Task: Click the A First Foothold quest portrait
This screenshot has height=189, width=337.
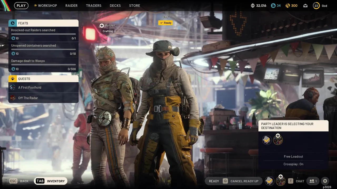Action: pyautogui.click(x=13, y=87)
